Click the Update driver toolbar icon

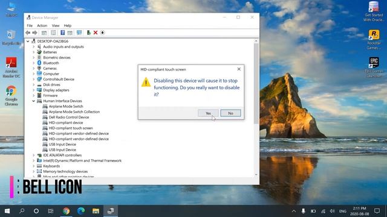(88, 33)
